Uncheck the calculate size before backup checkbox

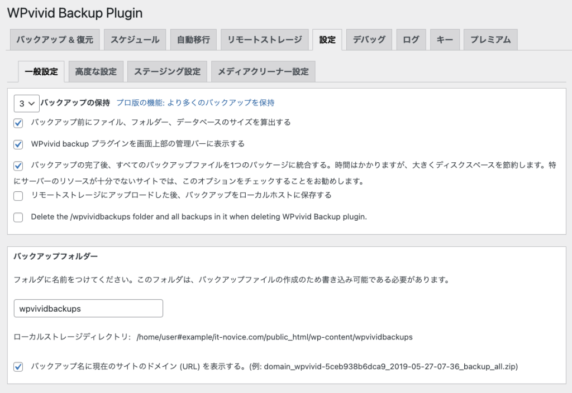pyautogui.click(x=18, y=123)
